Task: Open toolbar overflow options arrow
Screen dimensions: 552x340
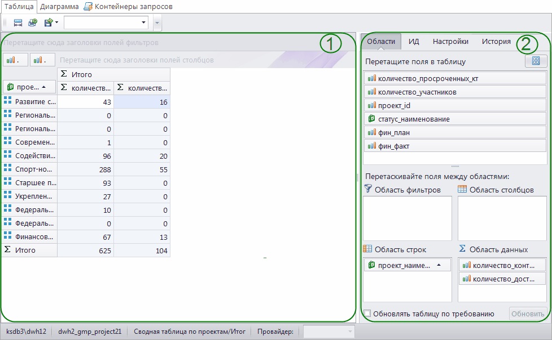Action: [157, 23]
